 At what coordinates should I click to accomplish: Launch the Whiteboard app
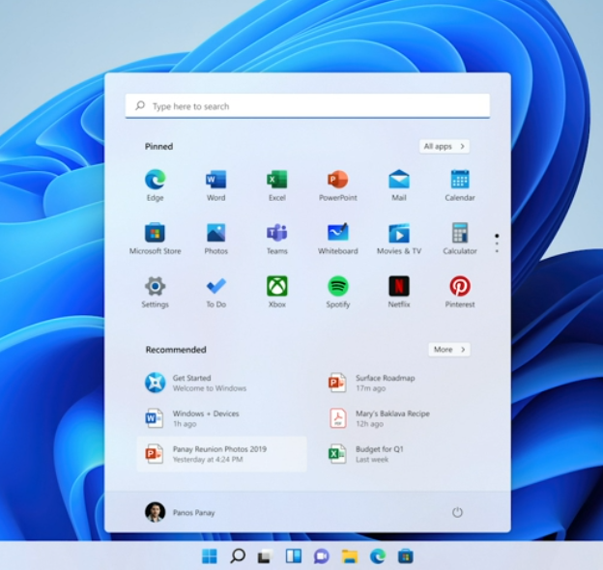[337, 239]
